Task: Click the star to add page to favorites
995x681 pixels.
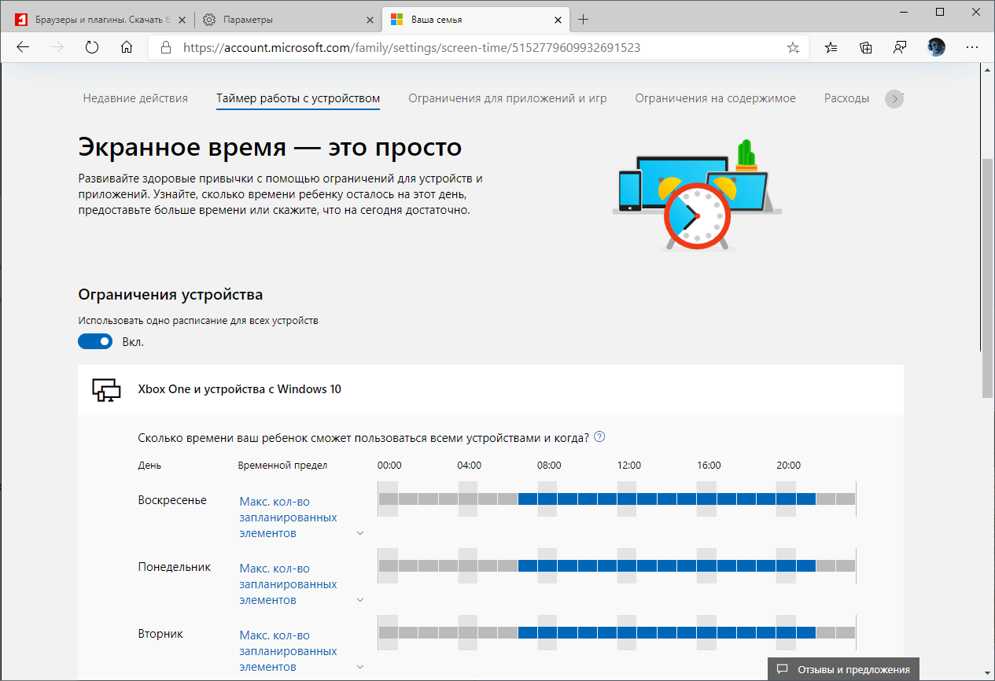Action: pos(793,47)
